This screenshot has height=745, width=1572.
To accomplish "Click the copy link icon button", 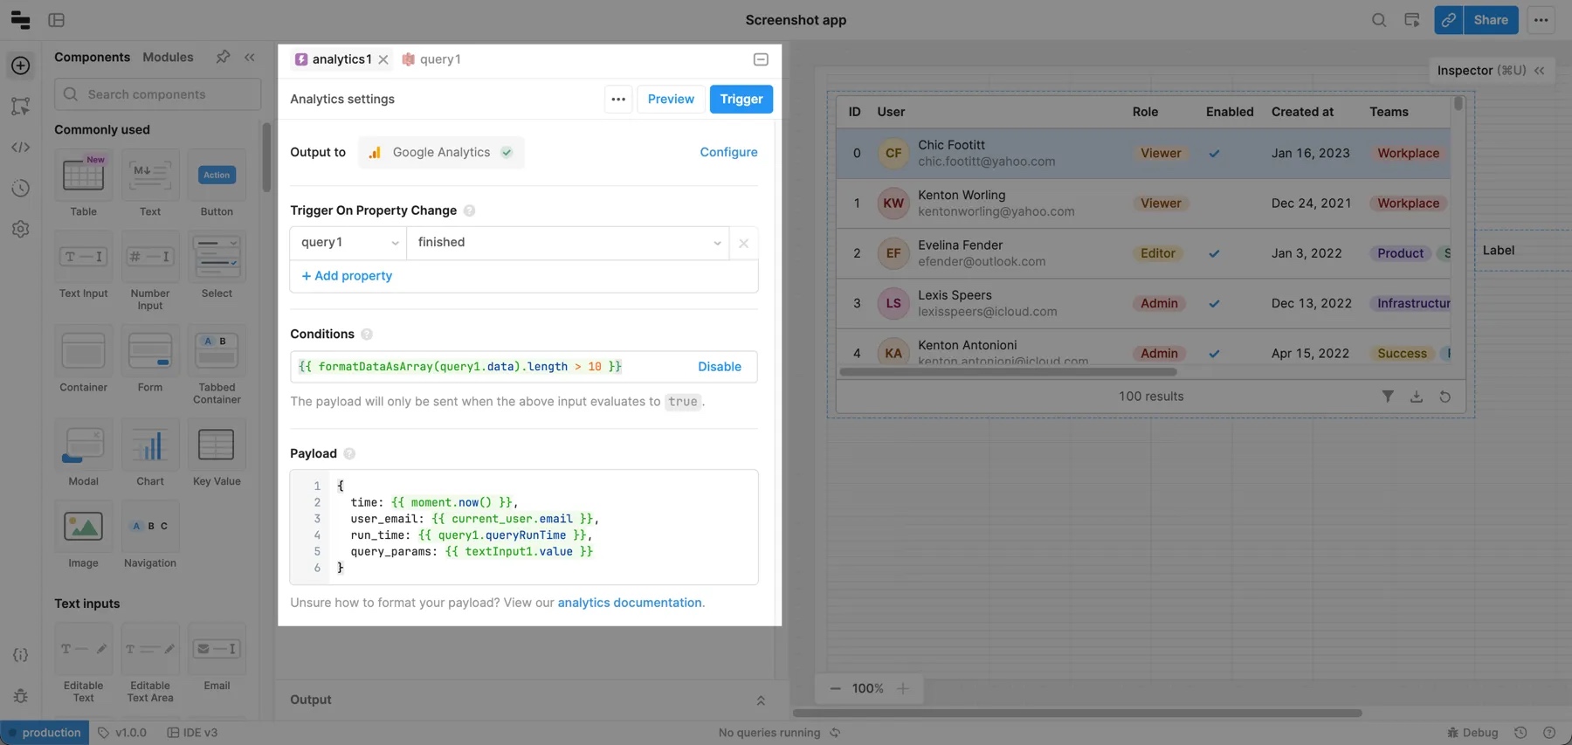I will (1449, 20).
